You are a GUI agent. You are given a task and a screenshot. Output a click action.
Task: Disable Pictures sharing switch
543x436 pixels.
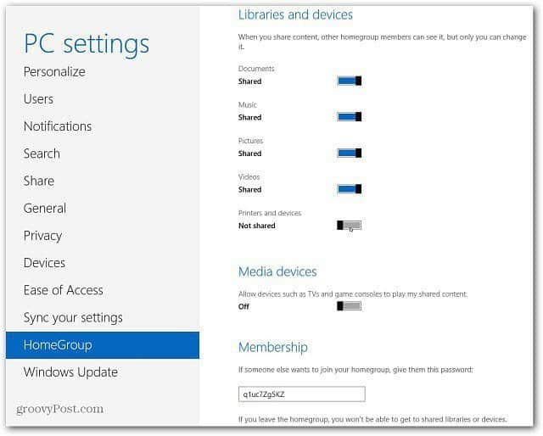point(349,153)
